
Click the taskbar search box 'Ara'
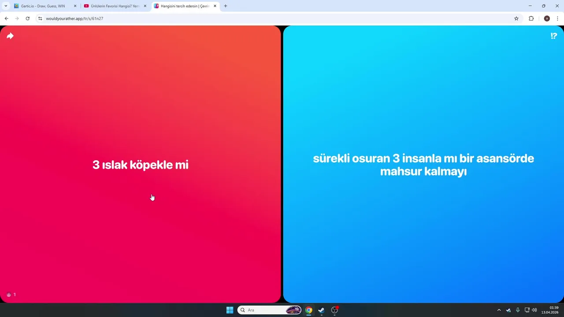269,310
